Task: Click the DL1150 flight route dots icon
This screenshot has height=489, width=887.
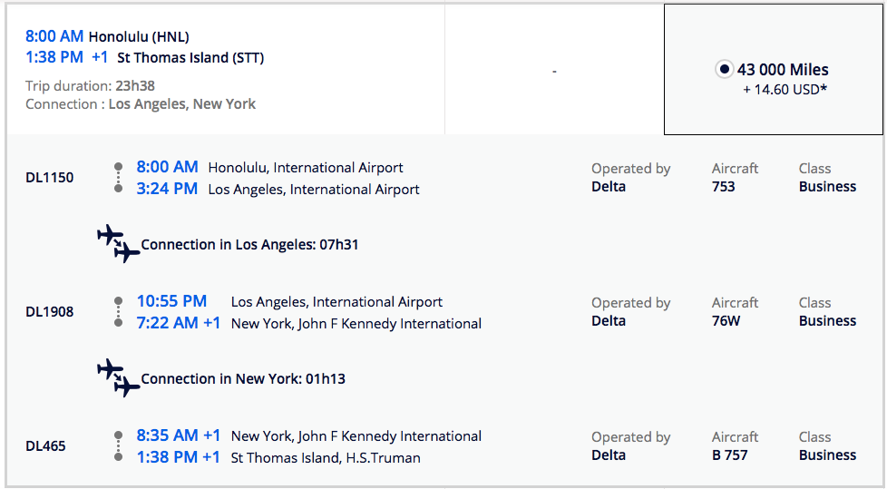Action: tap(118, 177)
